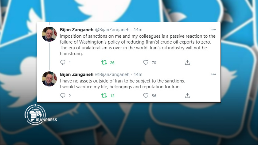Open Bijan Zanganeh avatar on first tweet
Image resolution: width=258 pixels, height=145 pixels.
[x=49, y=34]
